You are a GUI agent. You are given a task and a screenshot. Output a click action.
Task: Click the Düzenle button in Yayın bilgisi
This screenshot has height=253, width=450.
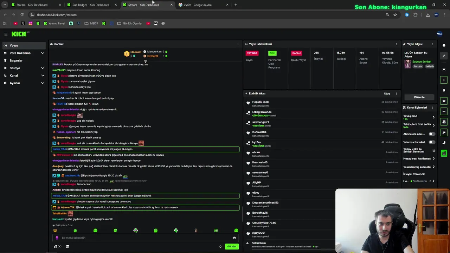(419, 97)
